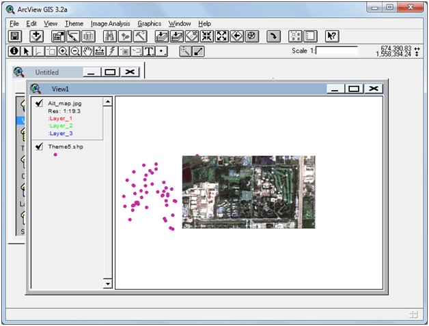Viewport: 429px width, 326px height.
Task: Uncheck the Theme5.shp theme checkbox
Action: 40,146
